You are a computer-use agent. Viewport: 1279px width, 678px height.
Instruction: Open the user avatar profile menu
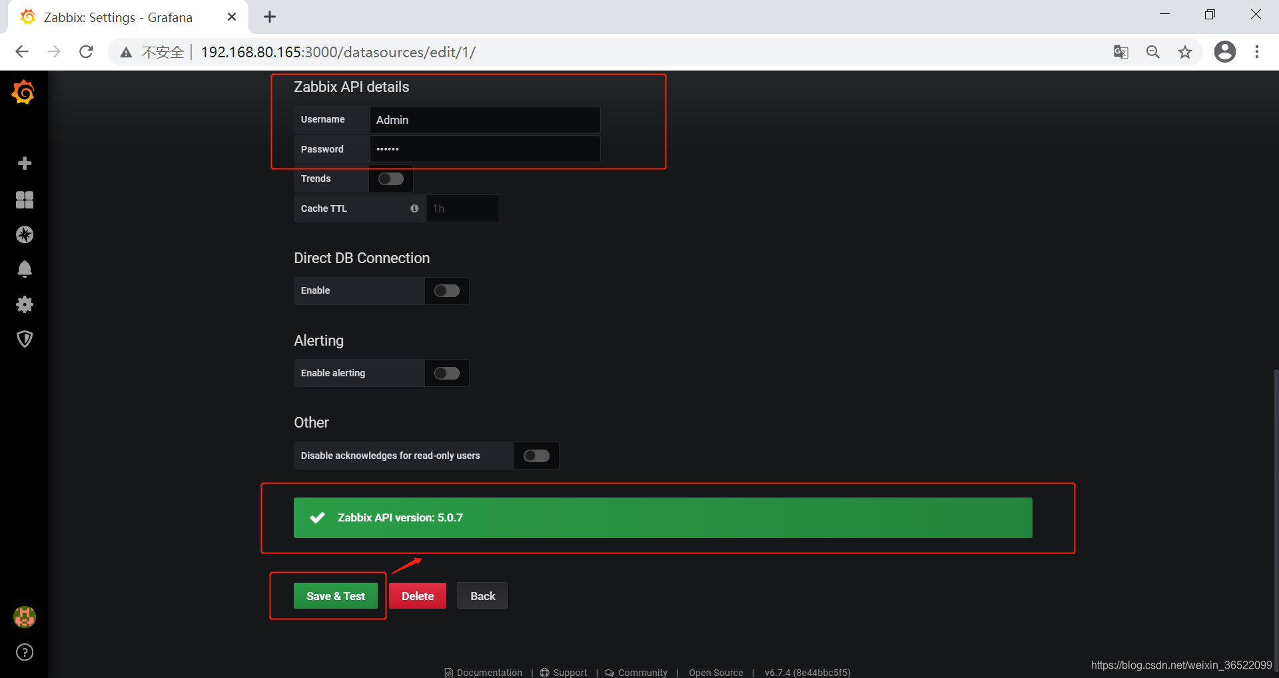[25, 617]
